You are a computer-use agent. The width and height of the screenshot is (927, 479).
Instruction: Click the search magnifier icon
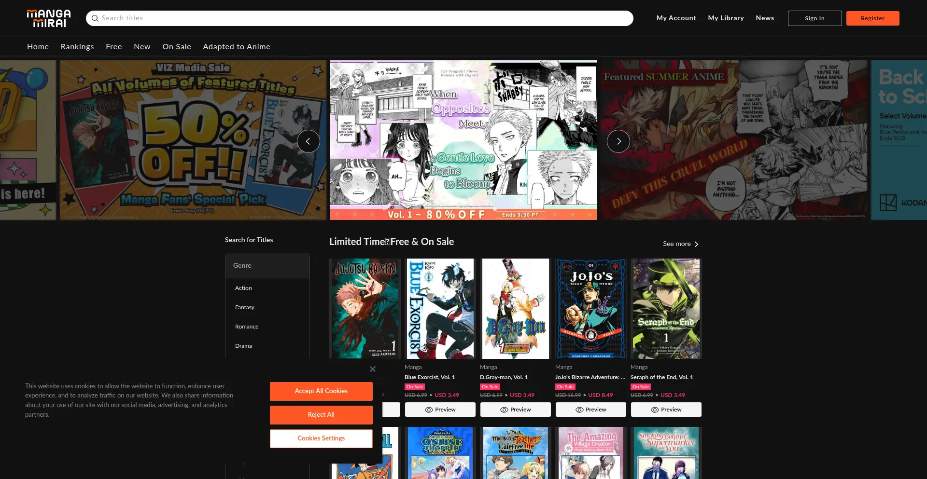[95, 18]
